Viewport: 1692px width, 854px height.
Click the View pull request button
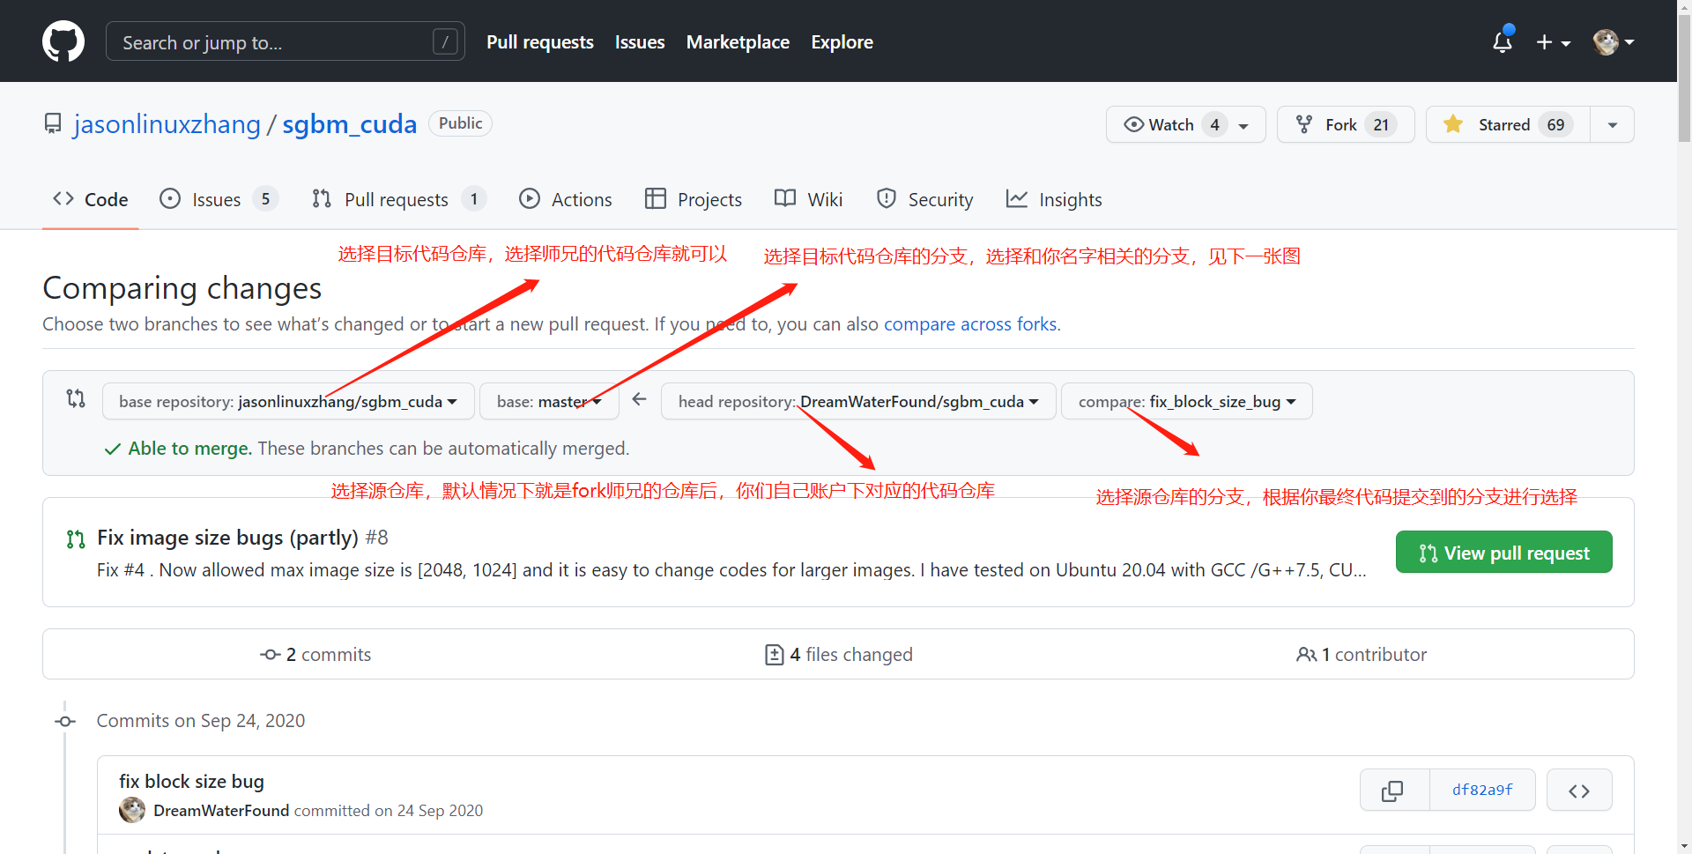[1503, 553]
